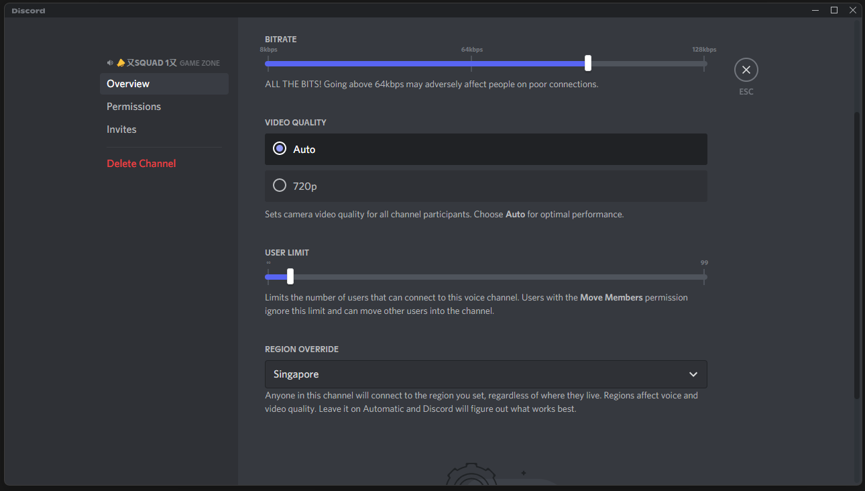Maximize the Discord window

[834, 10]
